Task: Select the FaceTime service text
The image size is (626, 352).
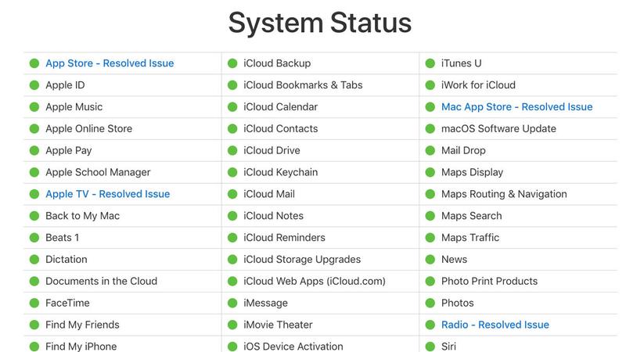Action: (67, 303)
